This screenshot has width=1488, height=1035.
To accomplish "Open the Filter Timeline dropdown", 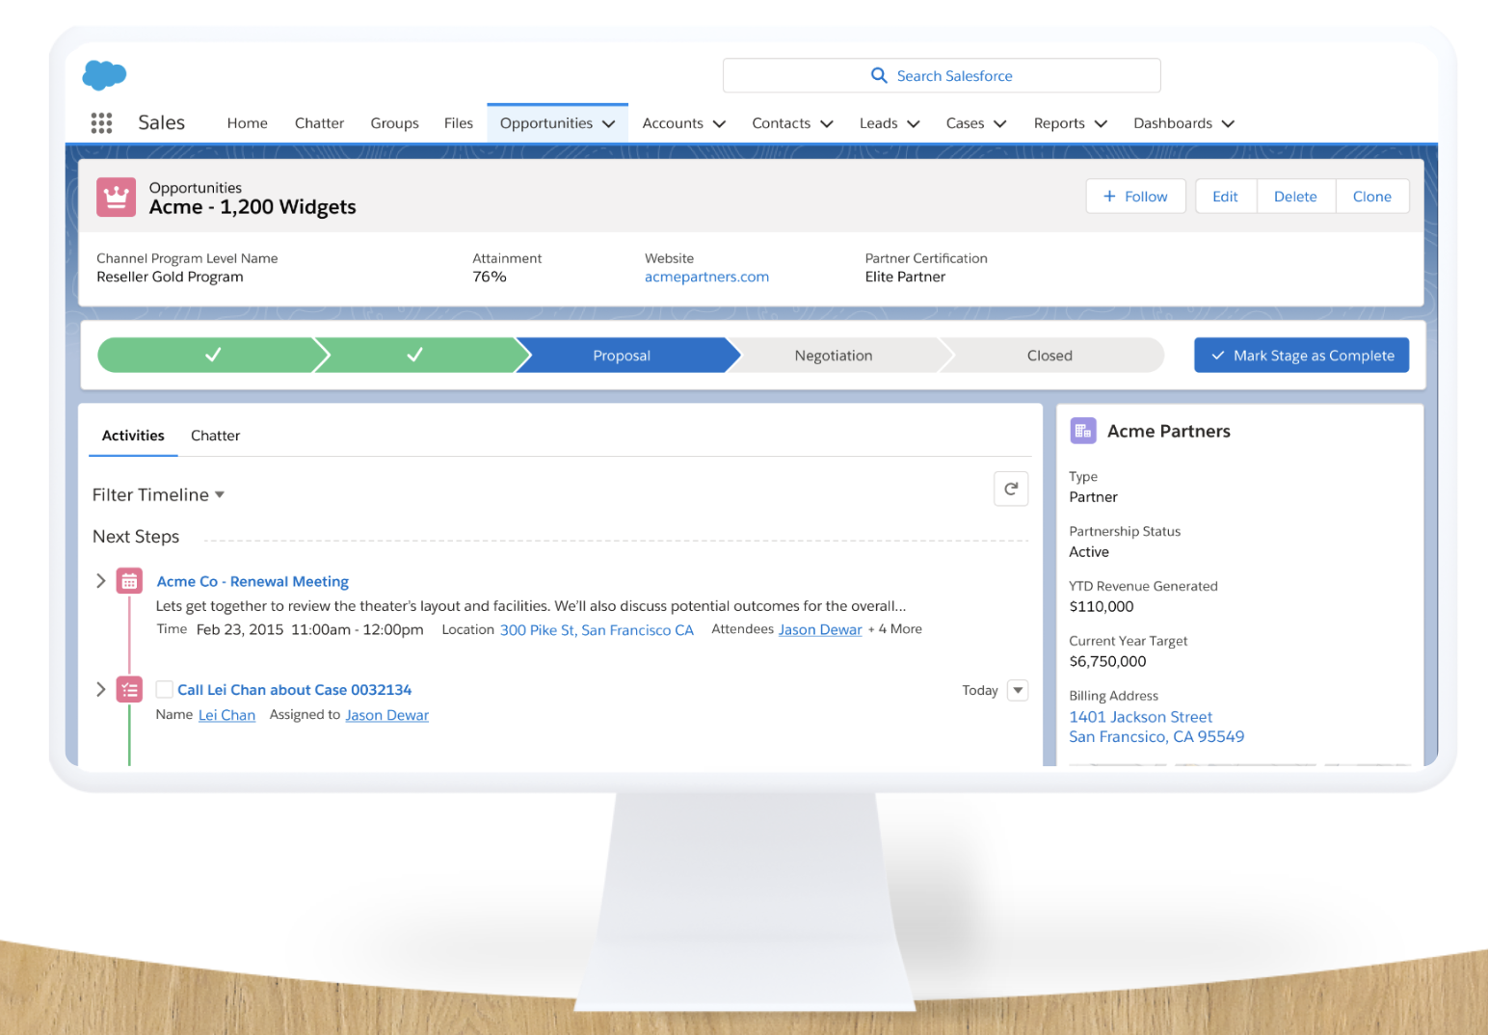I will (158, 494).
